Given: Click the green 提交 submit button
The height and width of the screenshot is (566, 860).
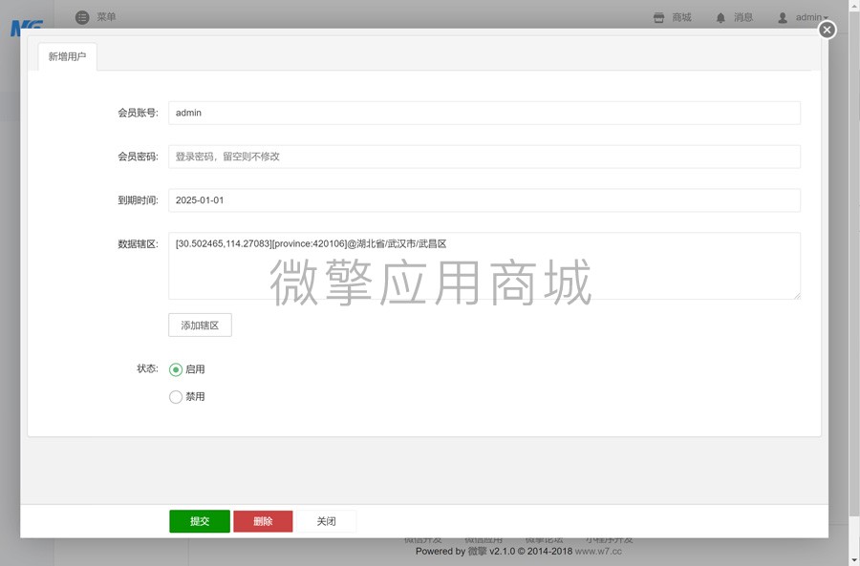Looking at the screenshot, I should (x=199, y=521).
